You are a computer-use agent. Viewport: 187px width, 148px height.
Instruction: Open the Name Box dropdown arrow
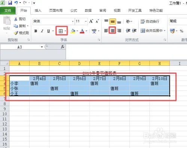[42, 47]
